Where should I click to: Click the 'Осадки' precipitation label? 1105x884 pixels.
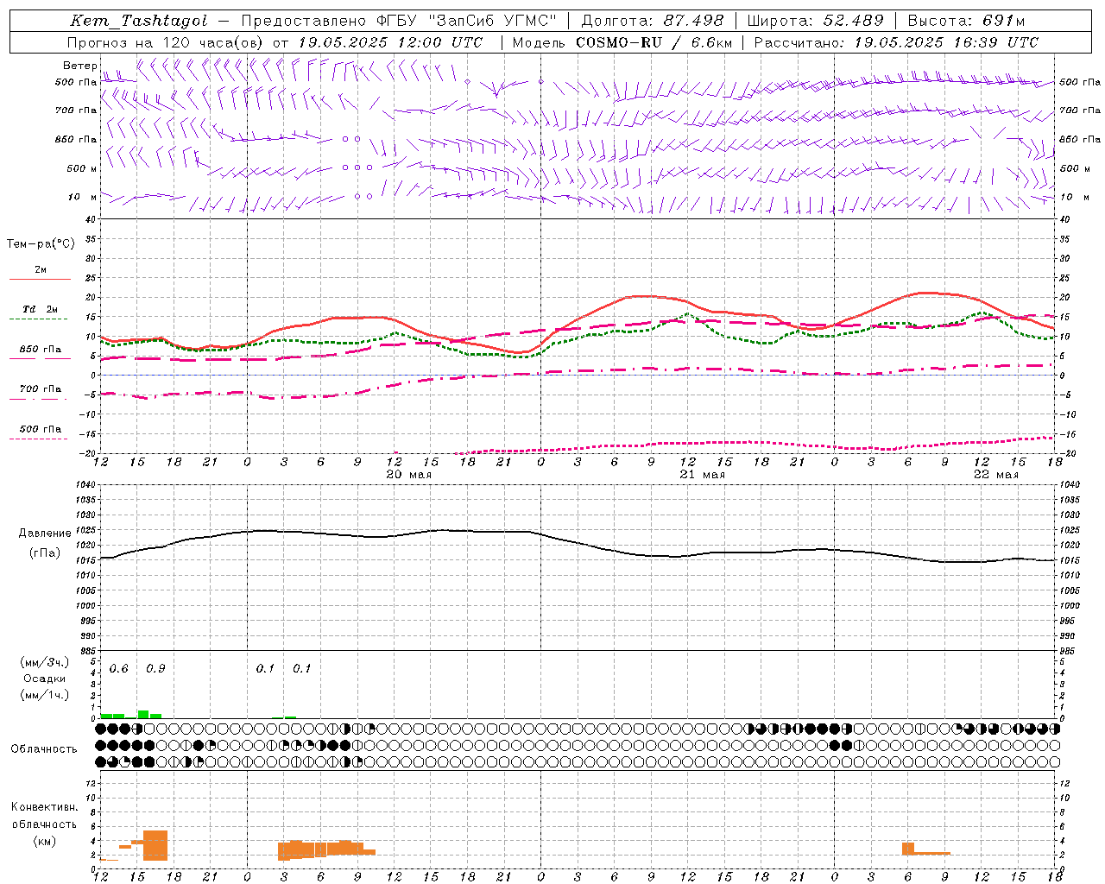pyautogui.click(x=45, y=679)
